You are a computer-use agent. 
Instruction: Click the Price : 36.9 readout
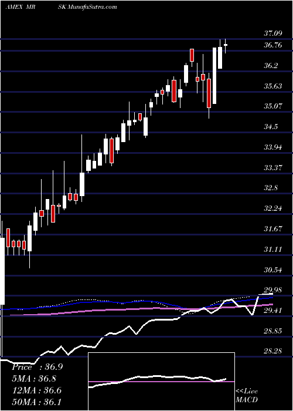[x=37, y=367]
